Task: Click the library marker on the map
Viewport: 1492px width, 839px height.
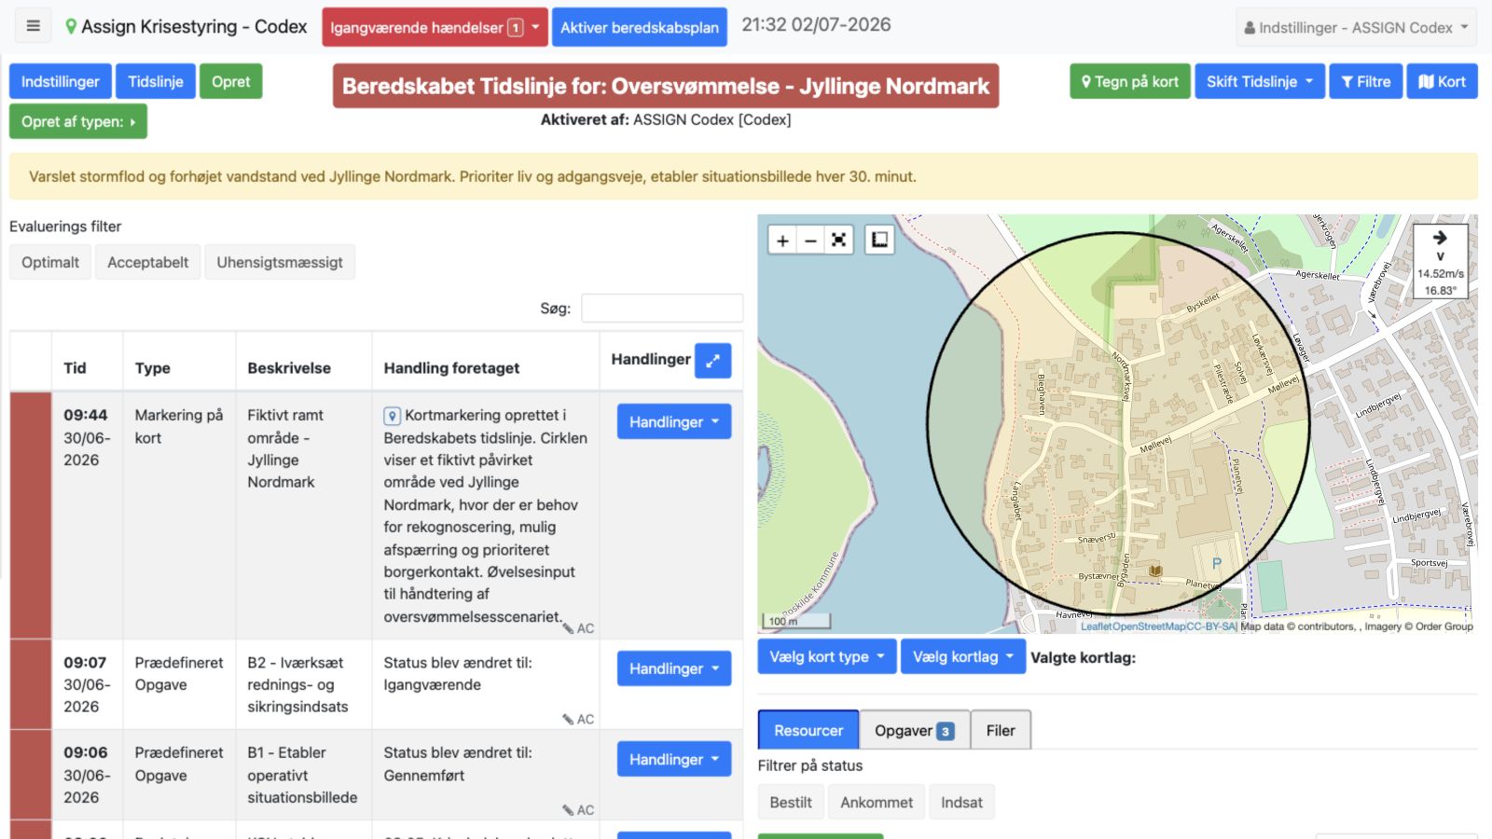Action: click(1155, 571)
